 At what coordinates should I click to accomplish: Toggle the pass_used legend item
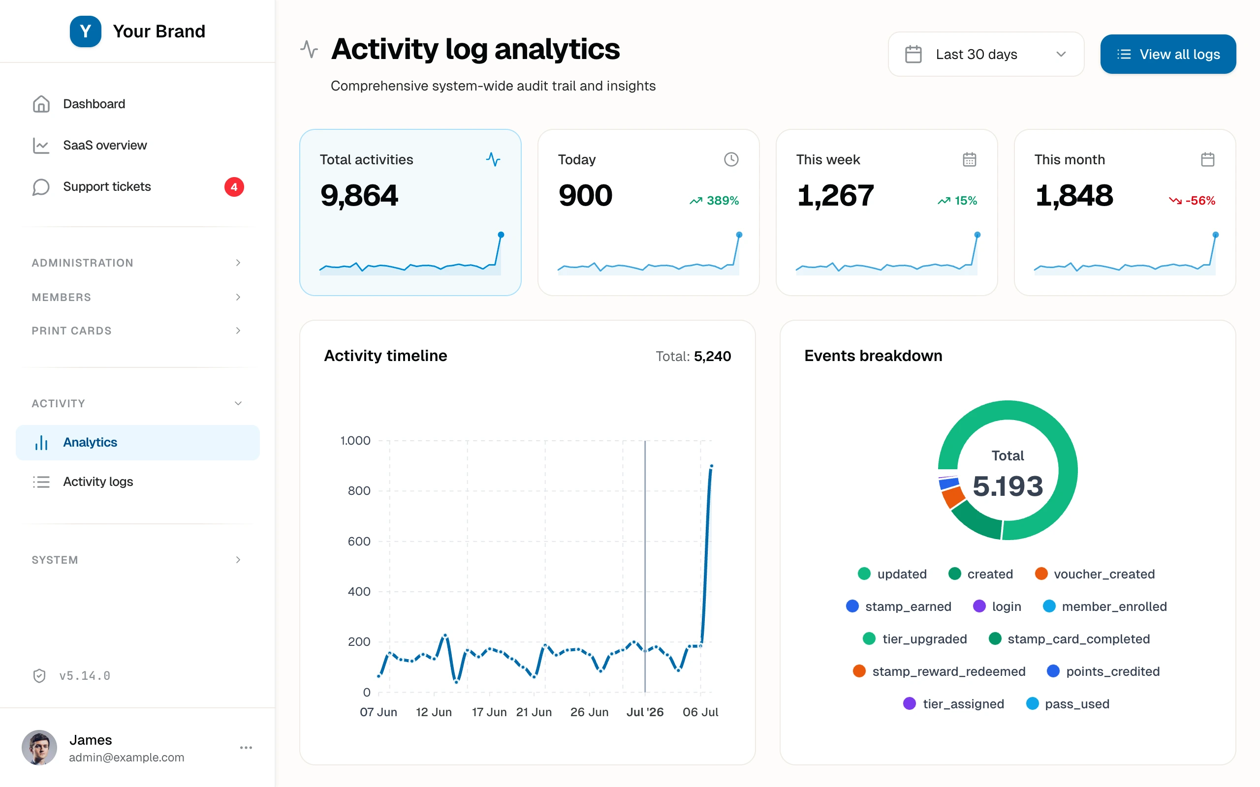(x=1068, y=704)
